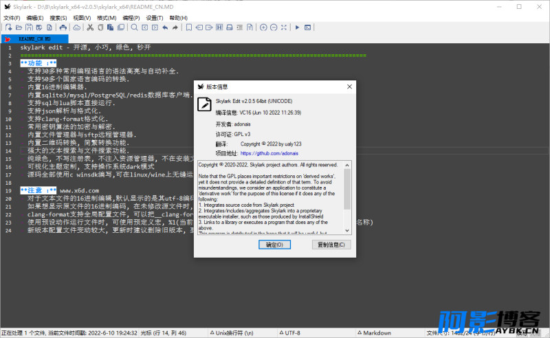Open the 帮助(H) menu

click(x=179, y=18)
